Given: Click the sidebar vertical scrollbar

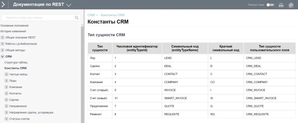Looking at the screenshot, I should click(82, 73).
